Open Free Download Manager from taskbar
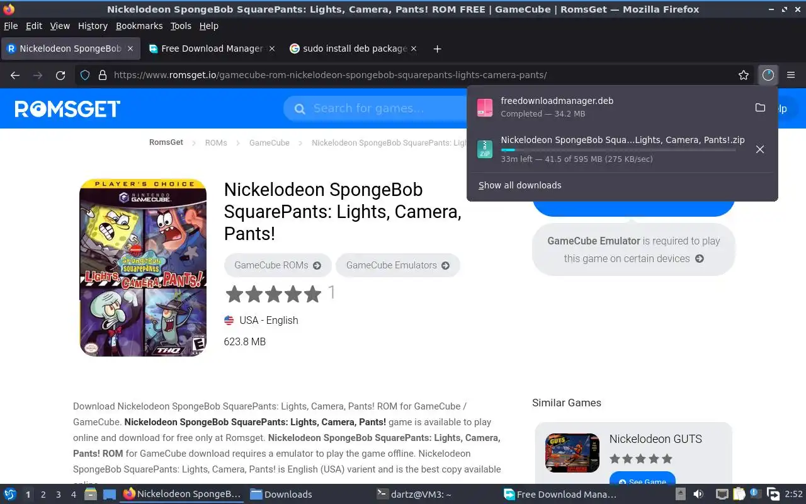The height and width of the screenshot is (504, 806). tap(560, 495)
